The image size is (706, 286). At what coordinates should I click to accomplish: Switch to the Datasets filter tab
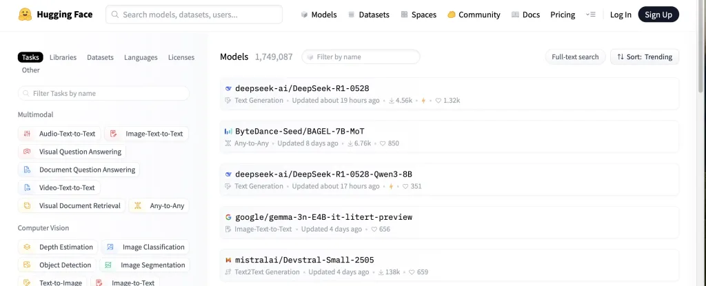coord(101,57)
